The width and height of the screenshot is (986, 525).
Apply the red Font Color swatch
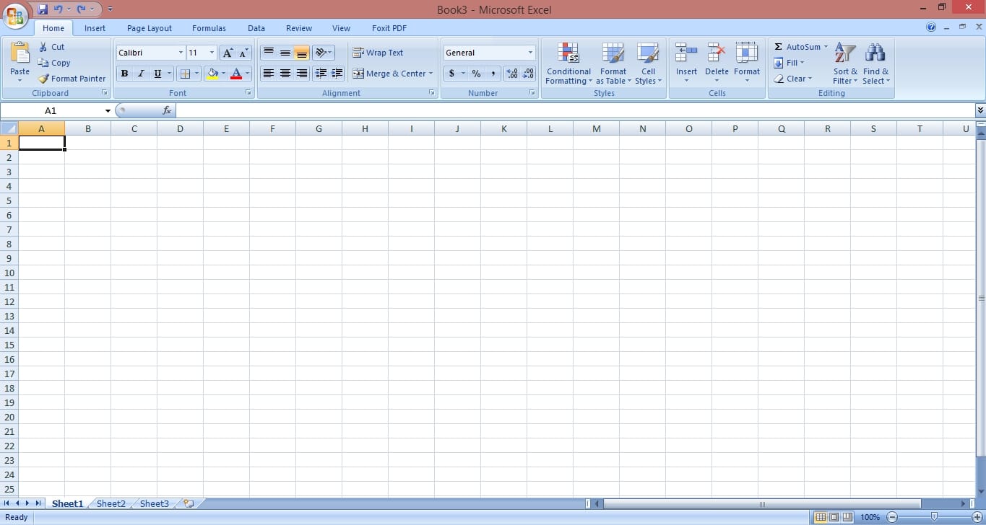coord(235,74)
